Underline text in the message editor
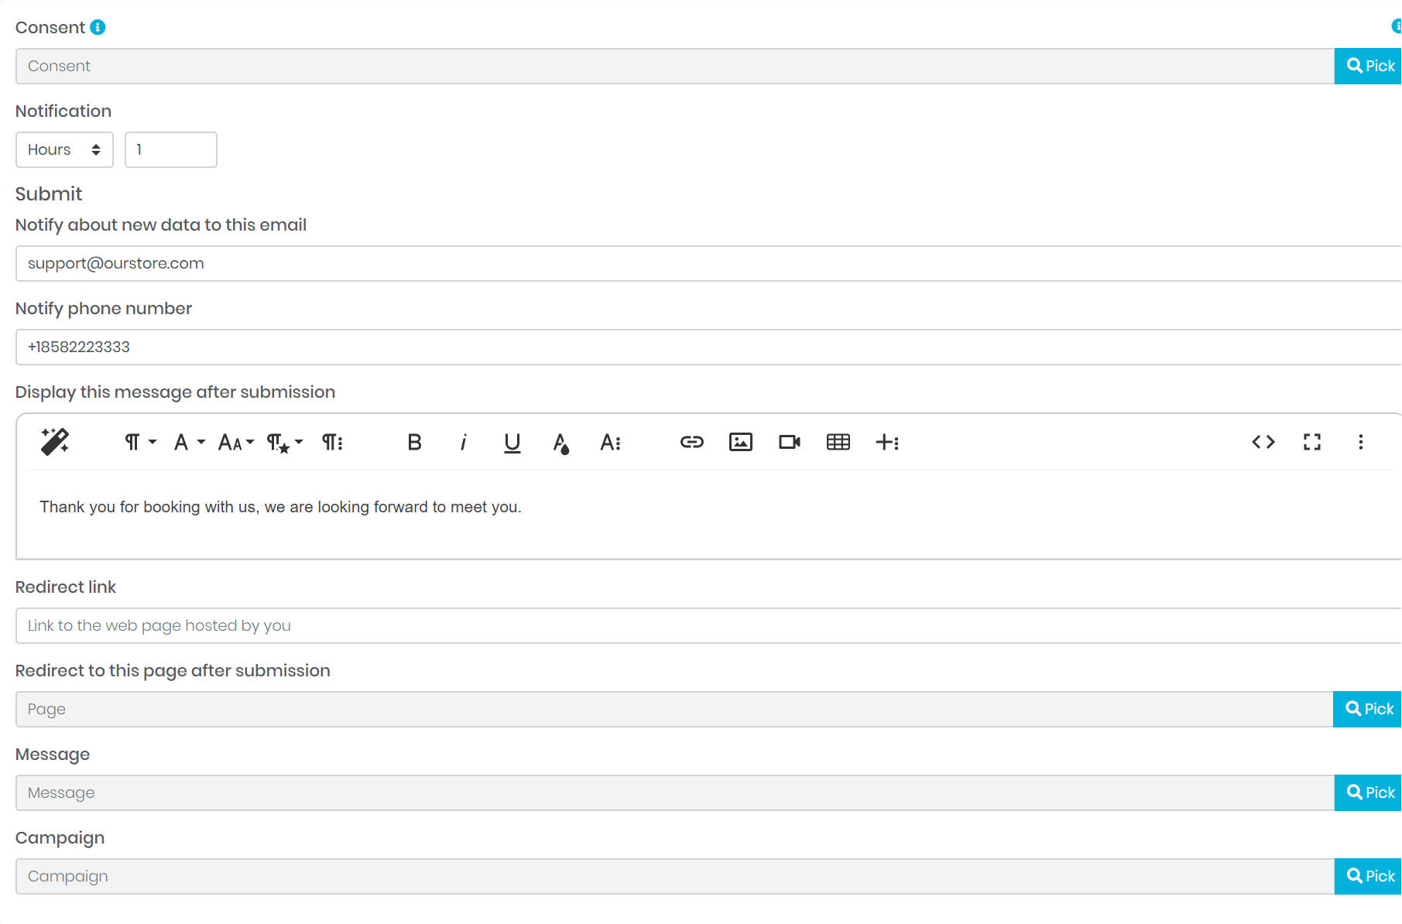1402x924 pixels. [x=512, y=442]
